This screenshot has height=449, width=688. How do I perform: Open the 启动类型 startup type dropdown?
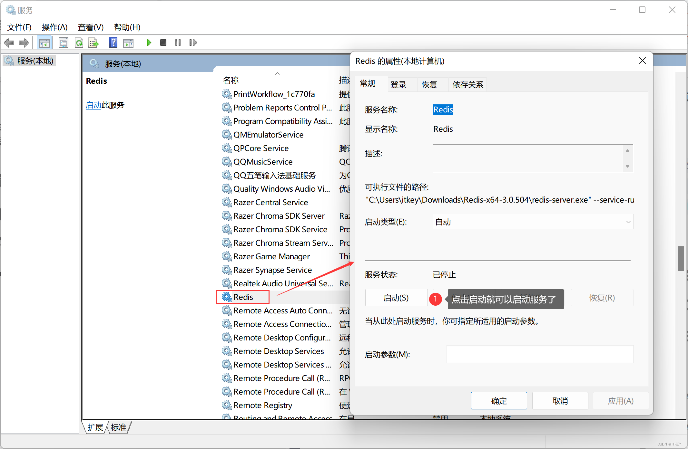pyautogui.click(x=533, y=222)
